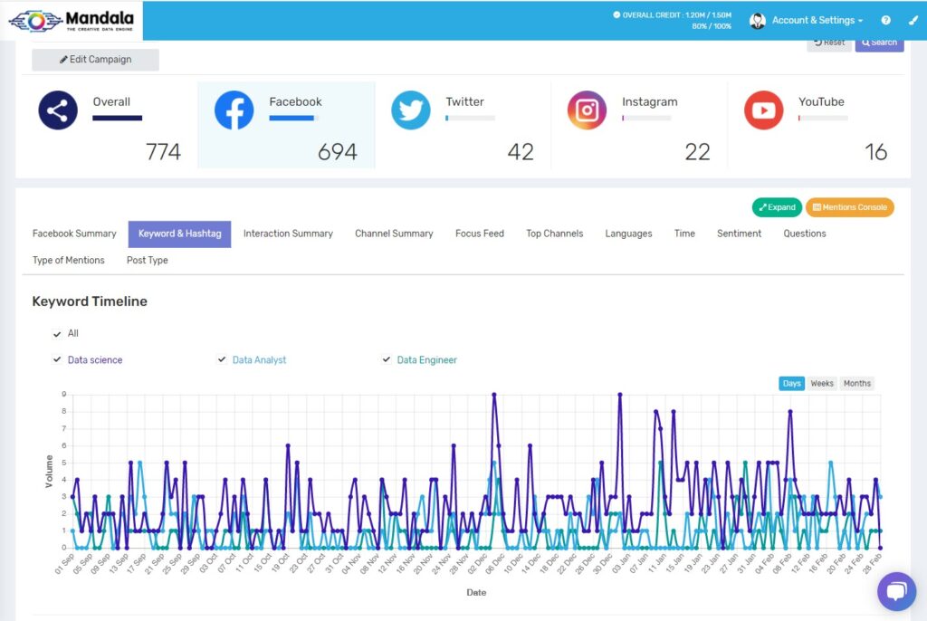Click the Overall share icon
The width and height of the screenshot is (927, 621).
click(57, 110)
